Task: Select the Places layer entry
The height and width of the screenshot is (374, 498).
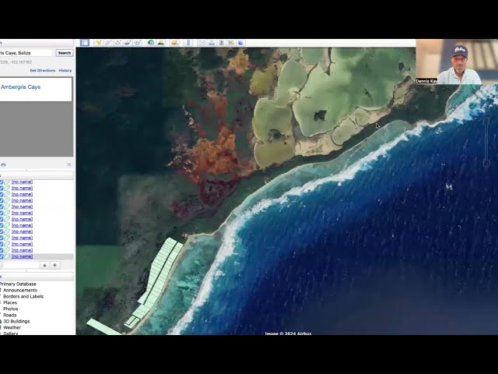Action: [10, 302]
